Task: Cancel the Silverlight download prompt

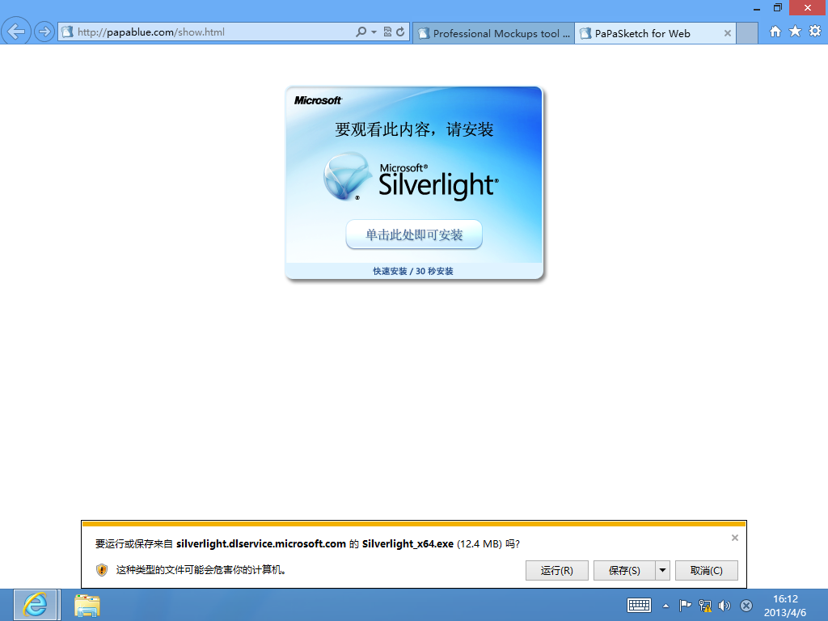Action: [707, 570]
